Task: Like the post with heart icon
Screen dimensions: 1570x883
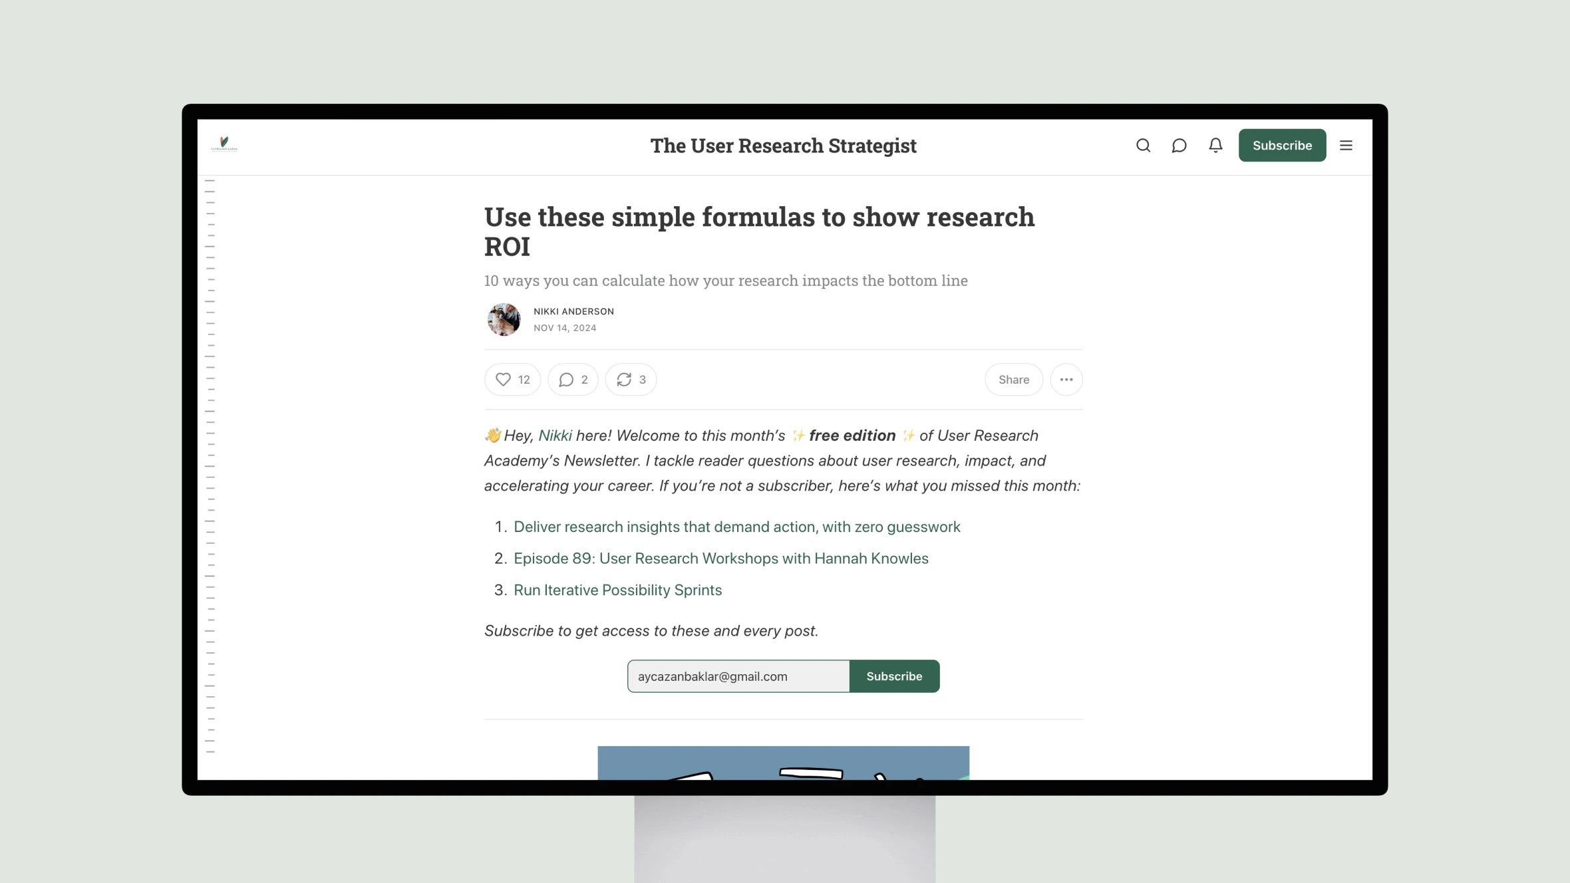Action: click(x=512, y=380)
